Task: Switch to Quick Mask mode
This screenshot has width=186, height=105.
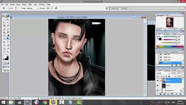Action: [x=8, y=63]
